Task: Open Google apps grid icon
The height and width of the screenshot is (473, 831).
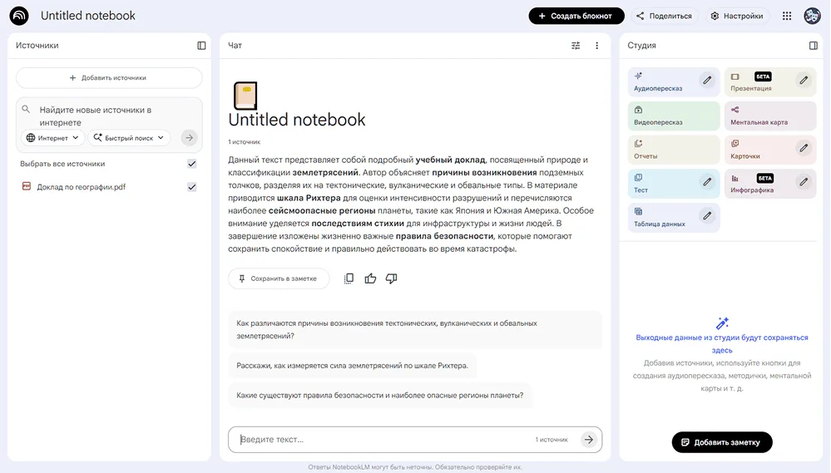Action: pos(787,16)
